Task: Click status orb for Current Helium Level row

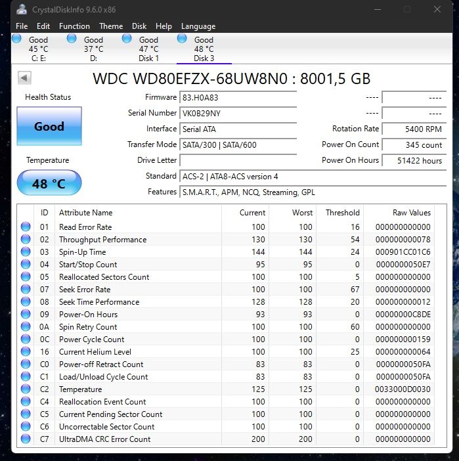Action: [26, 351]
